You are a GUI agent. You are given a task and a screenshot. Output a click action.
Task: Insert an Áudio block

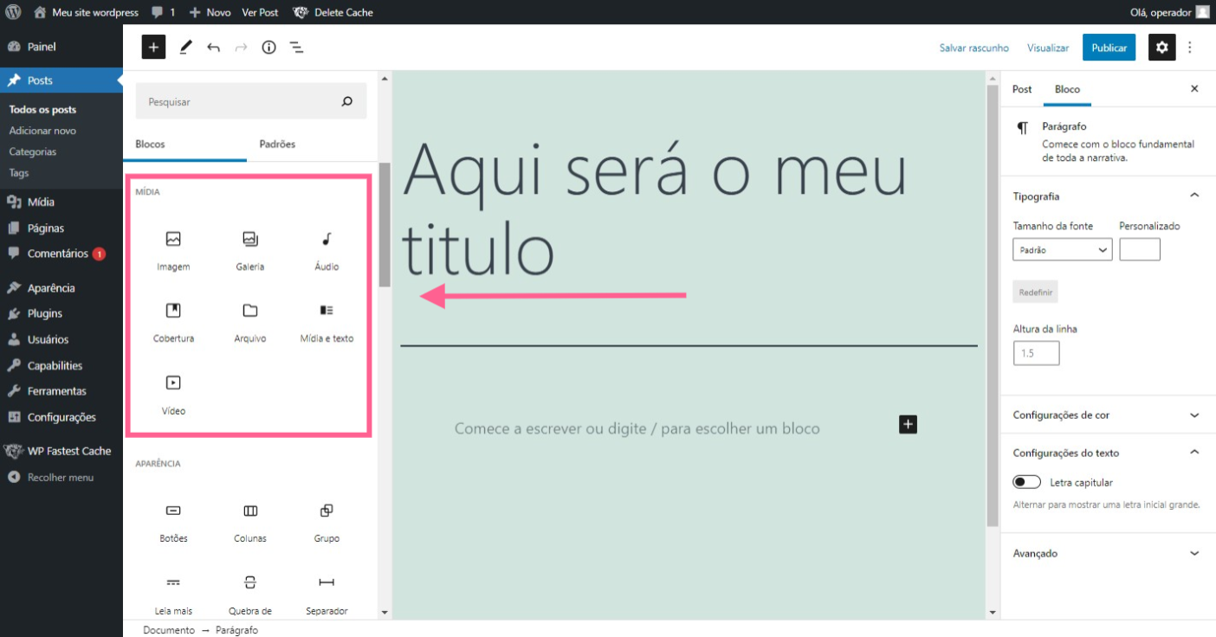tap(327, 251)
